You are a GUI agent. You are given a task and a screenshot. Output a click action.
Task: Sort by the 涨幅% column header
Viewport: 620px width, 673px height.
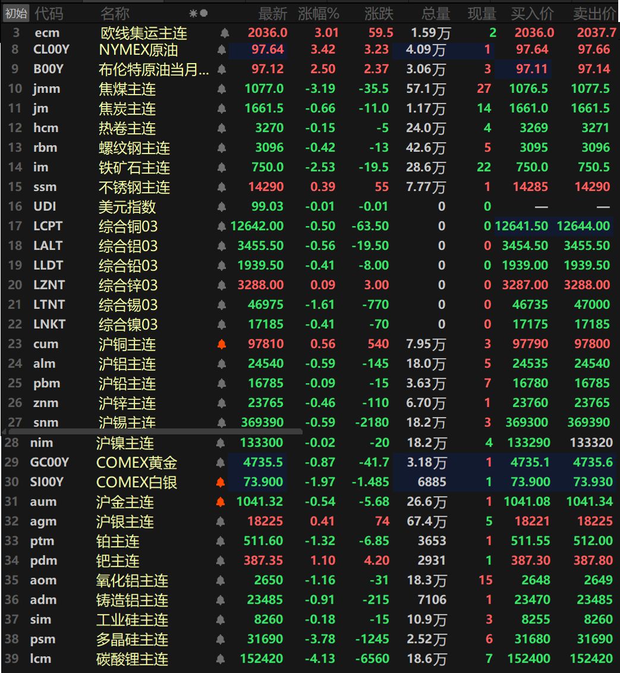point(319,13)
